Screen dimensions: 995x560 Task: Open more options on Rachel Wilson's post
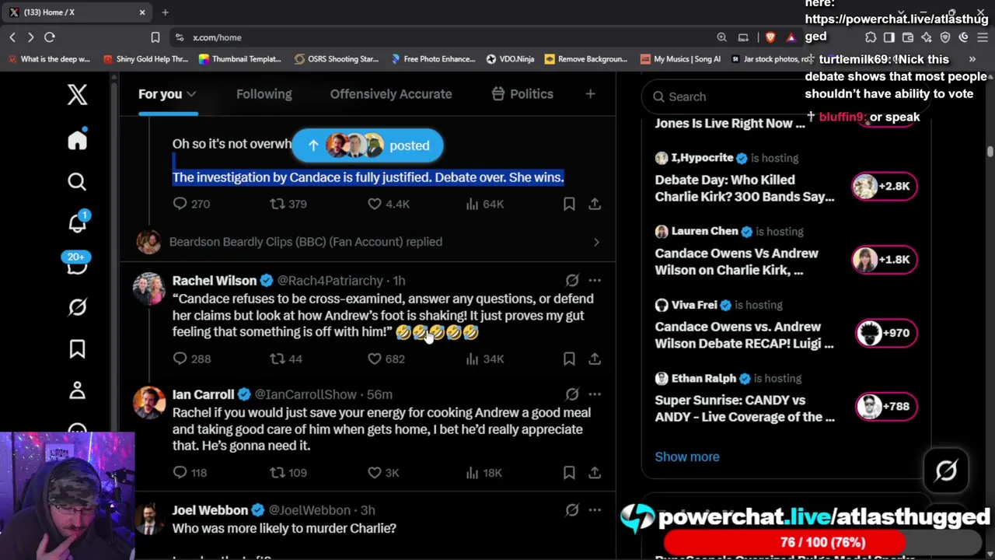(595, 280)
